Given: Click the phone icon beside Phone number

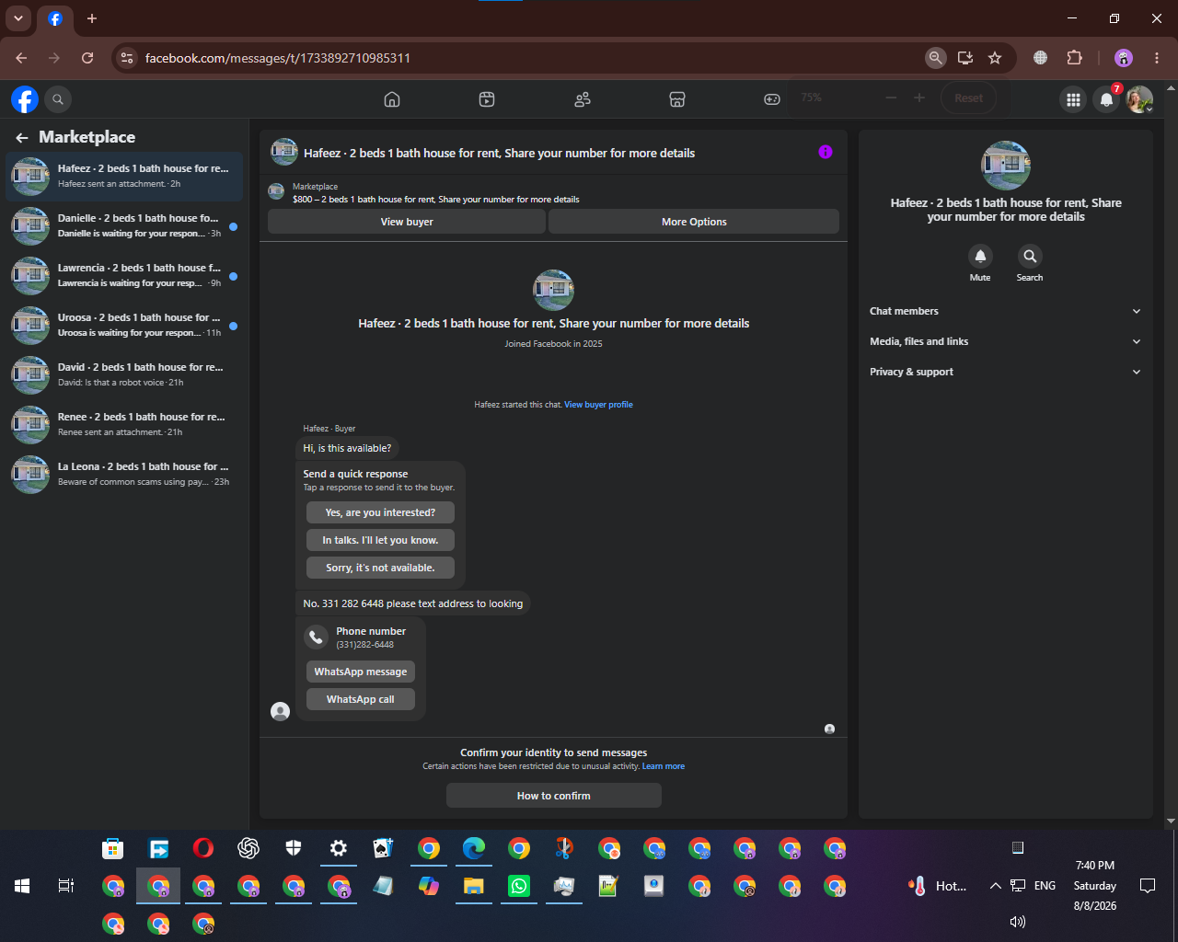Looking at the screenshot, I should coord(316,637).
